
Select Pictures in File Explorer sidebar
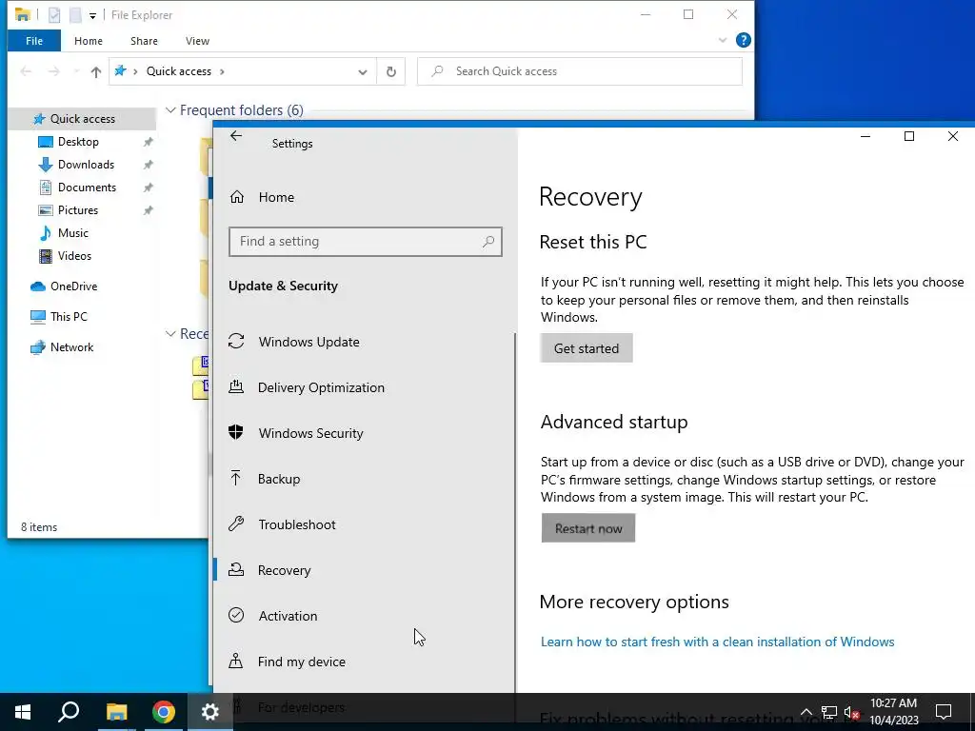(x=77, y=210)
